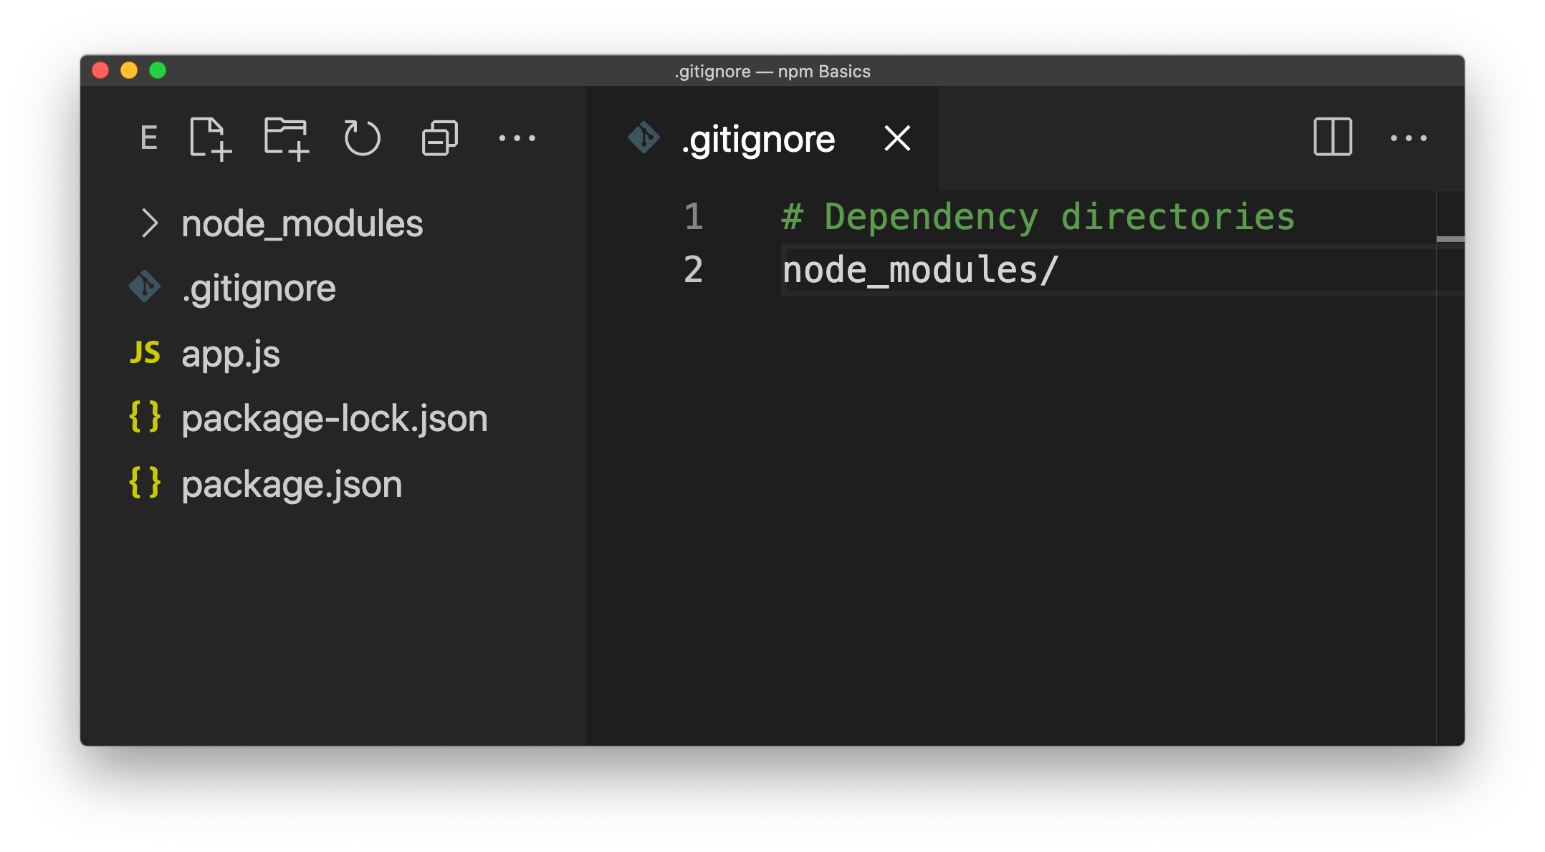
Task: Open the package-lock.json file
Action: pos(334,418)
